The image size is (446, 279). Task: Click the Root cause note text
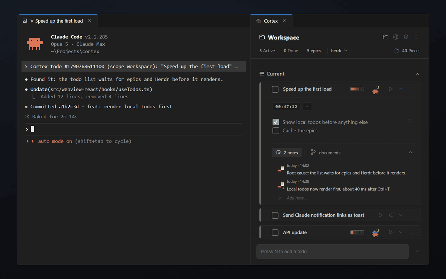coord(346,173)
